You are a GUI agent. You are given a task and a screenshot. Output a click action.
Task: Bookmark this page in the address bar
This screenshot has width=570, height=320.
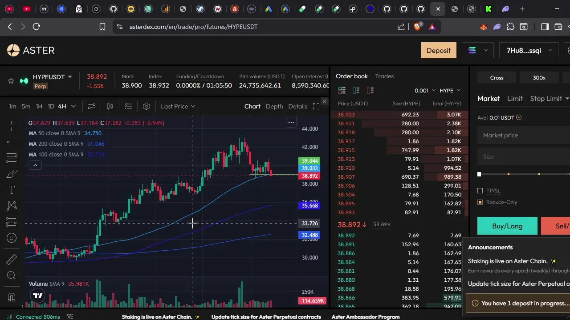click(x=102, y=27)
